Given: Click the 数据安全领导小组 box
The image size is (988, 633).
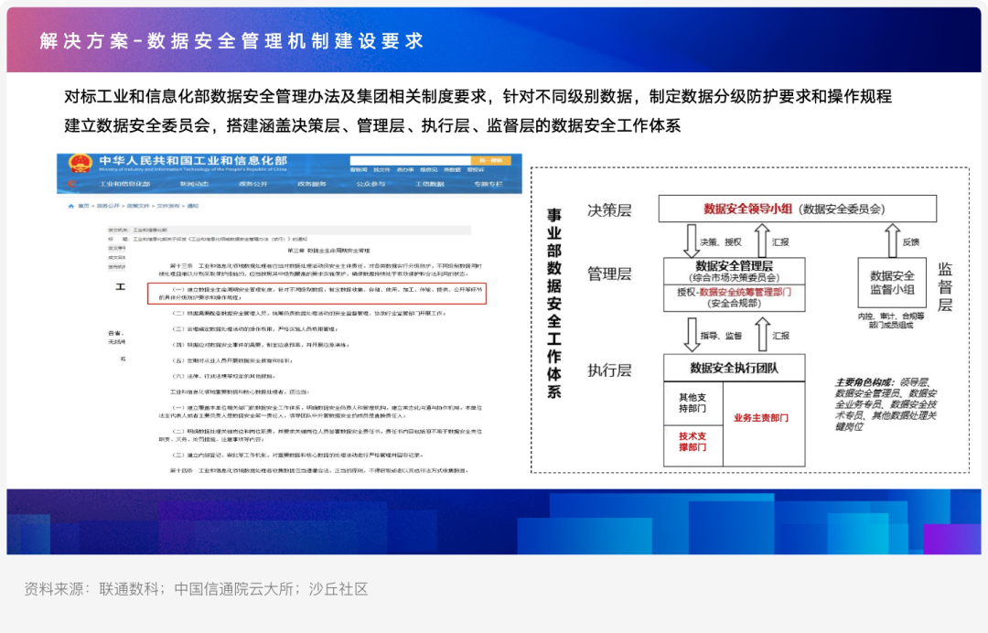Looking at the screenshot, I should [x=797, y=209].
